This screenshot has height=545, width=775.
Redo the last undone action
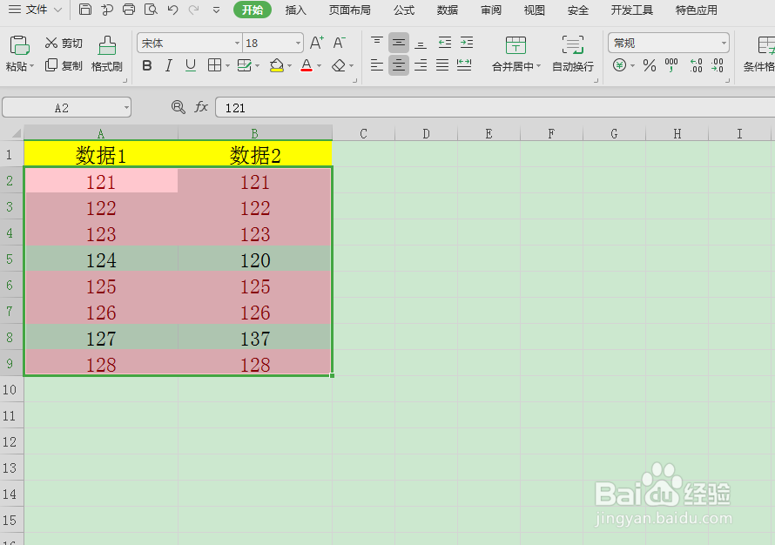pyautogui.click(x=194, y=10)
